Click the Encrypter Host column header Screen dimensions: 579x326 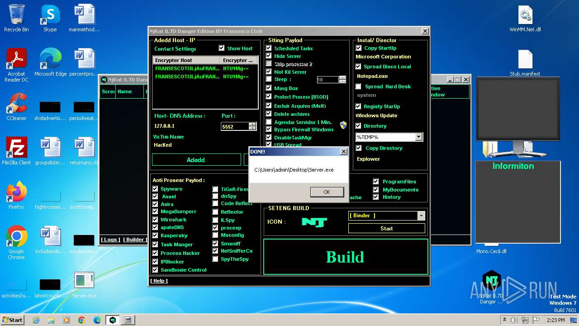(186, 60)
